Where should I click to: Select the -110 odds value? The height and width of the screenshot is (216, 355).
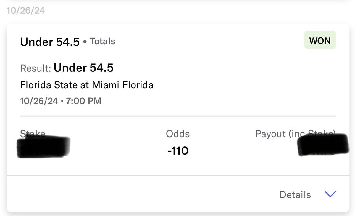(x=178, y=151)
